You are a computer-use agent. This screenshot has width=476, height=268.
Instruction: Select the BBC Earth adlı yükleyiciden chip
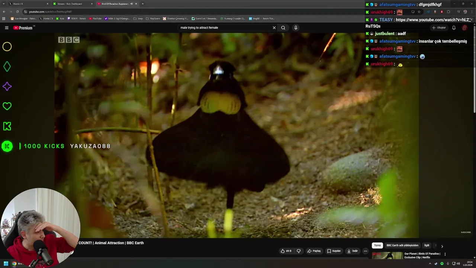402,245
